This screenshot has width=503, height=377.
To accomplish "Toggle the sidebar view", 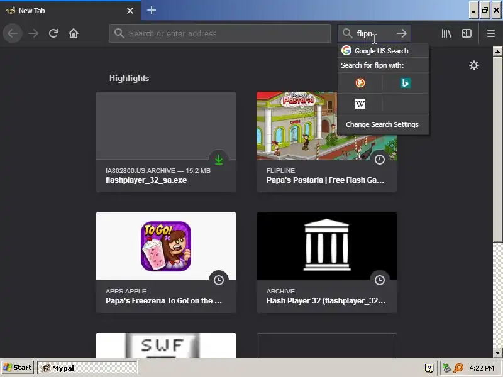I will coord(467,33).
